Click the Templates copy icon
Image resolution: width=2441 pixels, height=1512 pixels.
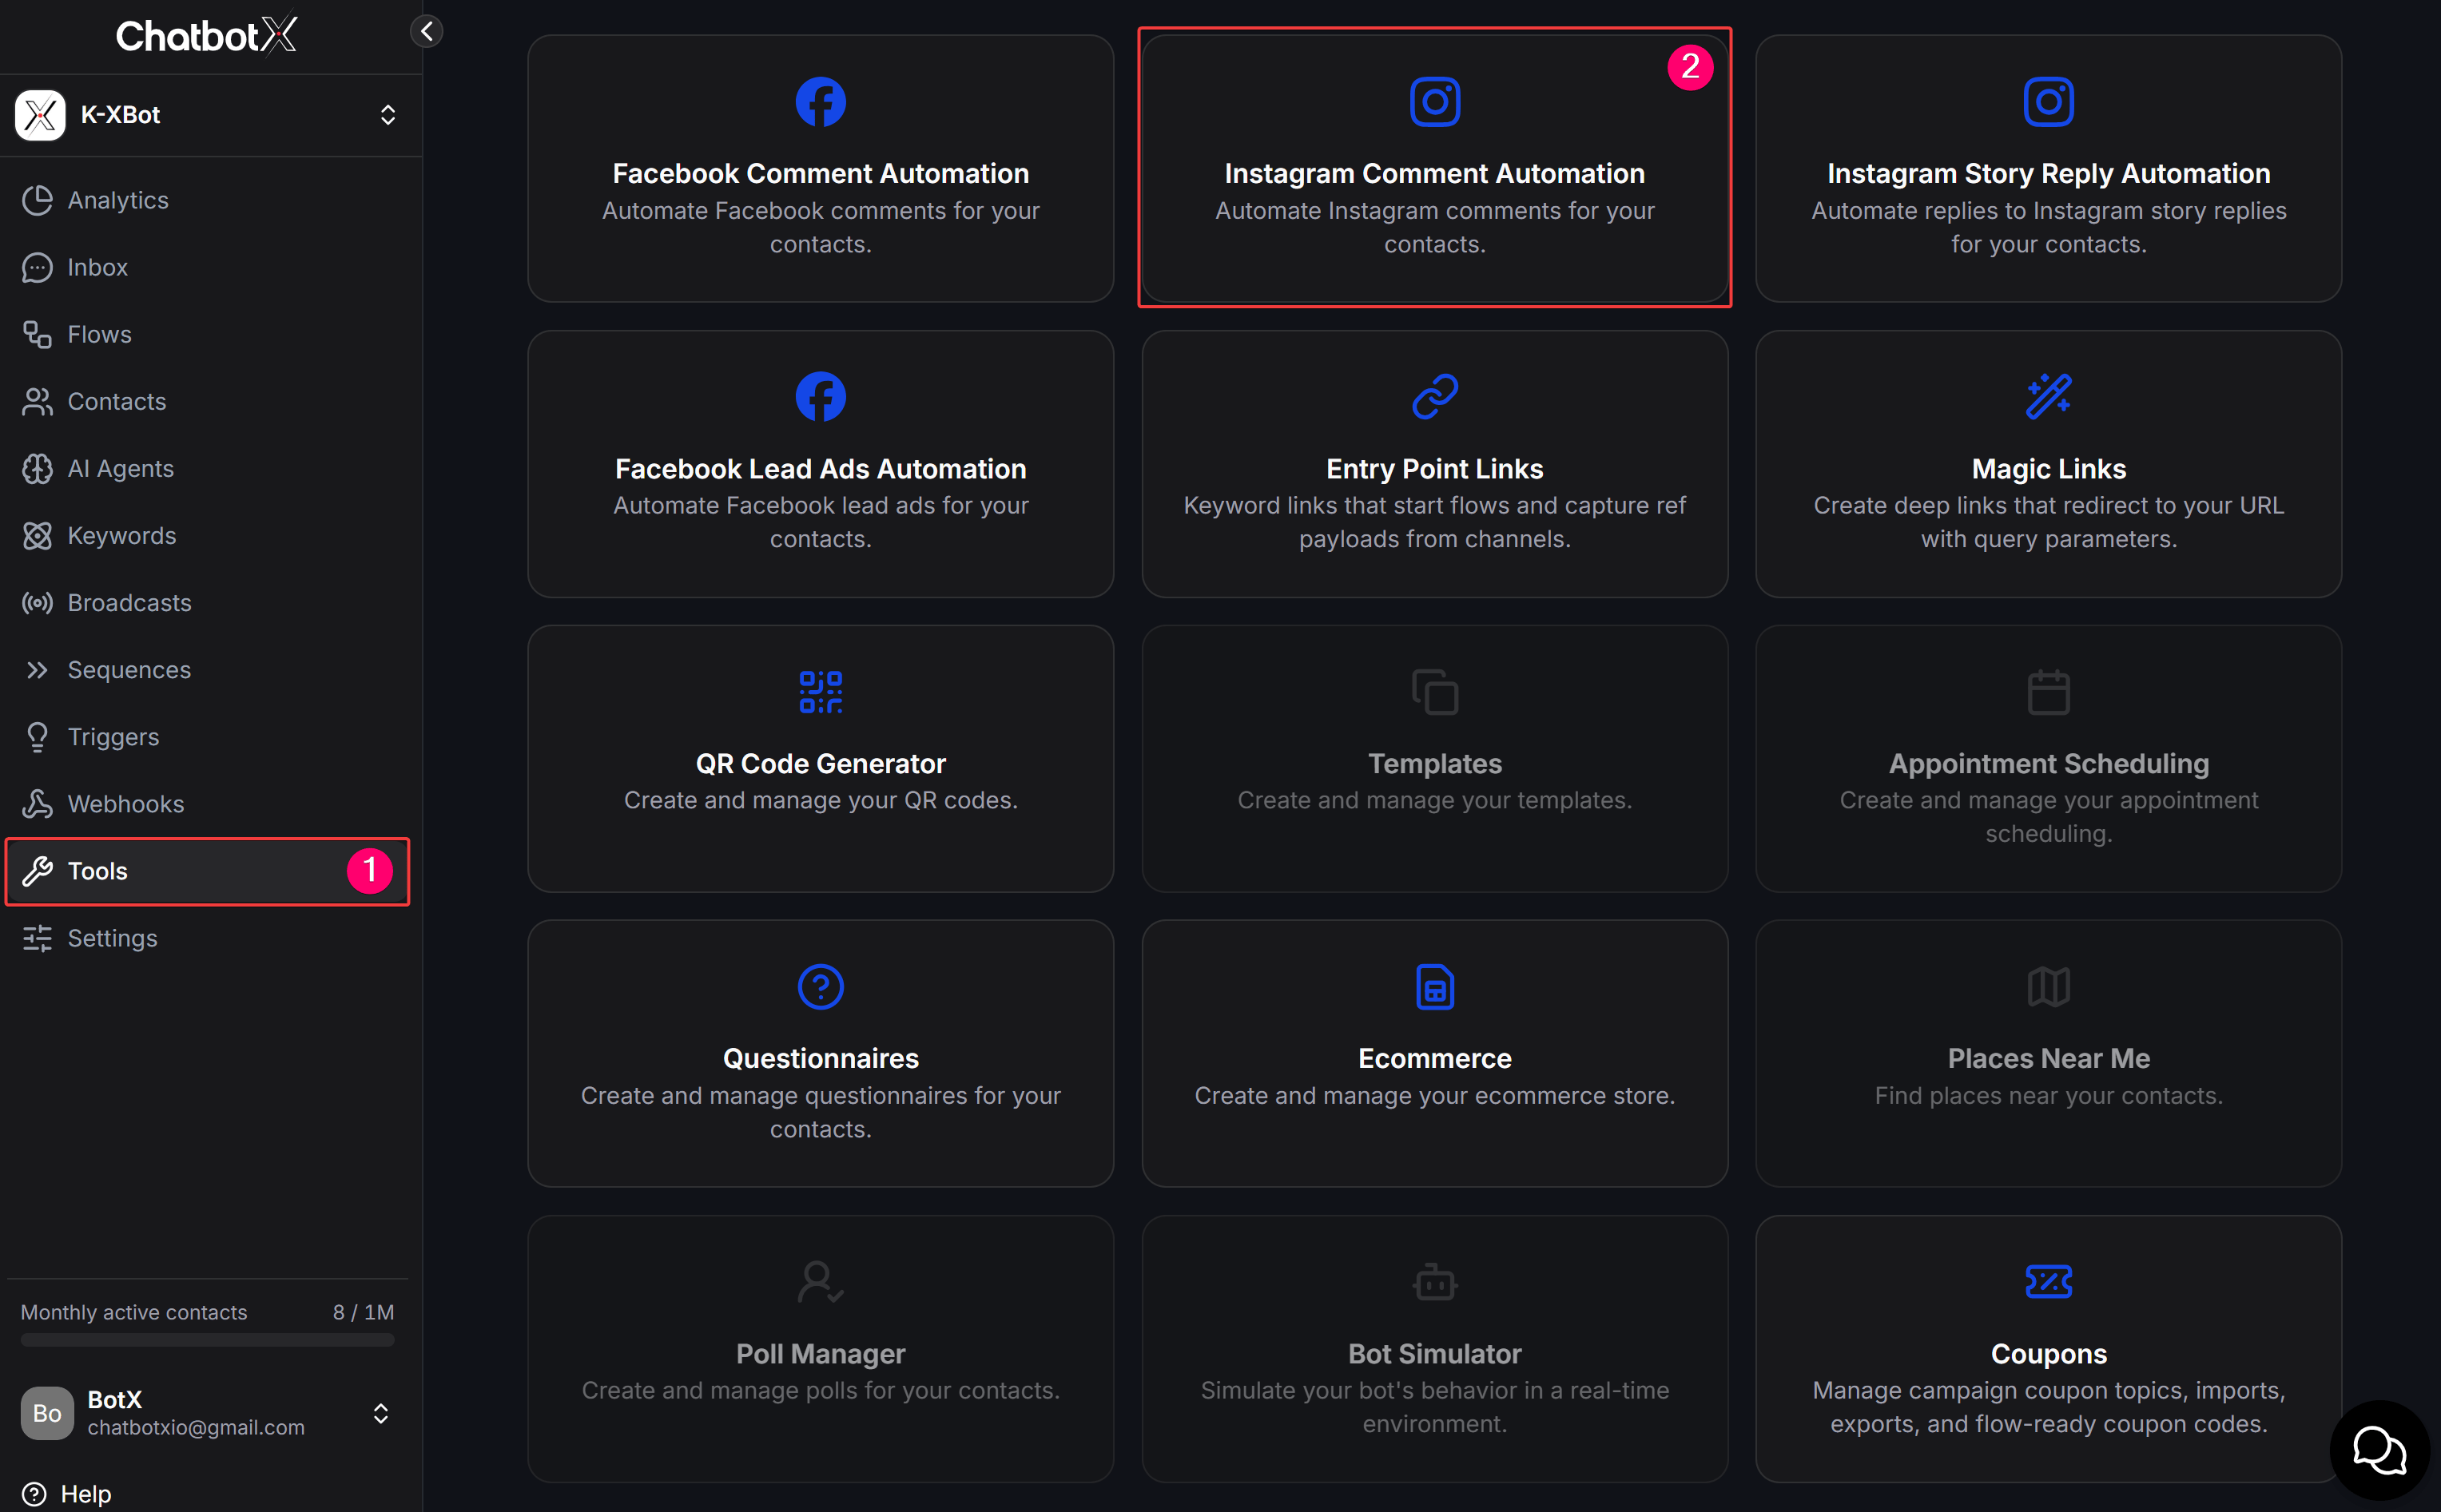coord(1434,691)
